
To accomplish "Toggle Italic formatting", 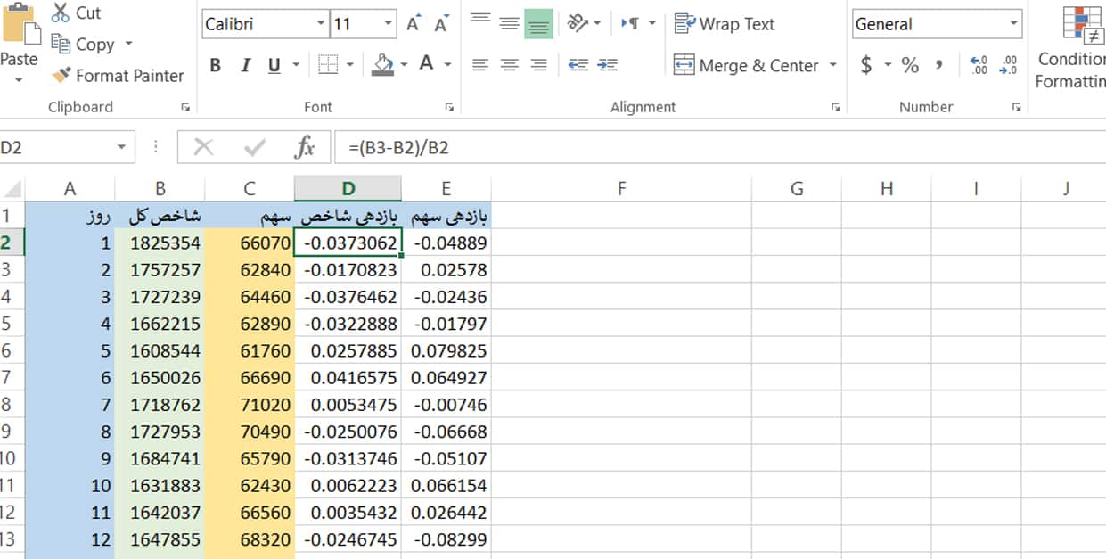I will [245, 65].
